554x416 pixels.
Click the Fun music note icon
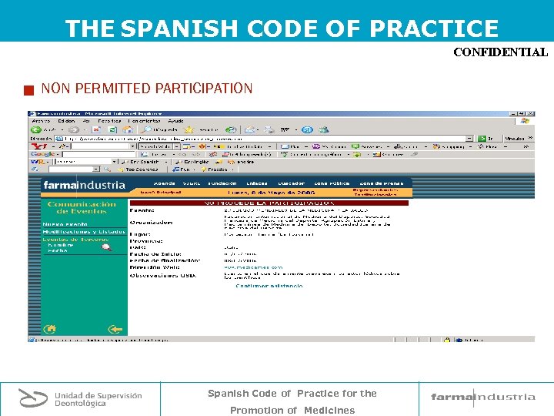tap(175, 169)
